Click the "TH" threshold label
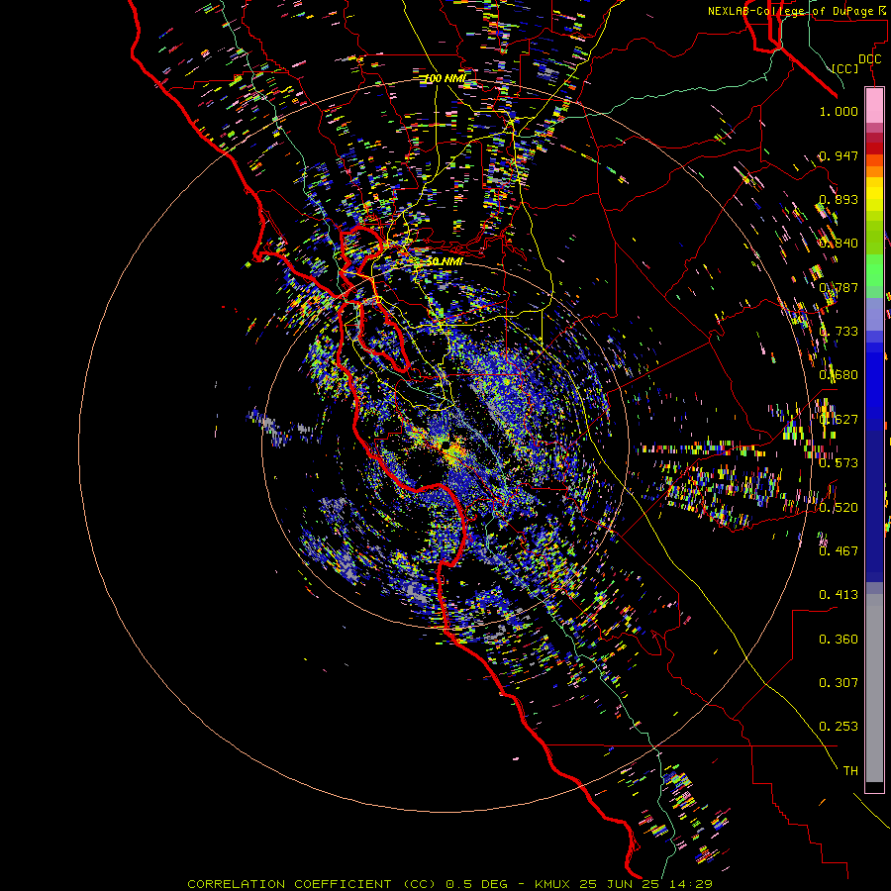 pos(850,771)
